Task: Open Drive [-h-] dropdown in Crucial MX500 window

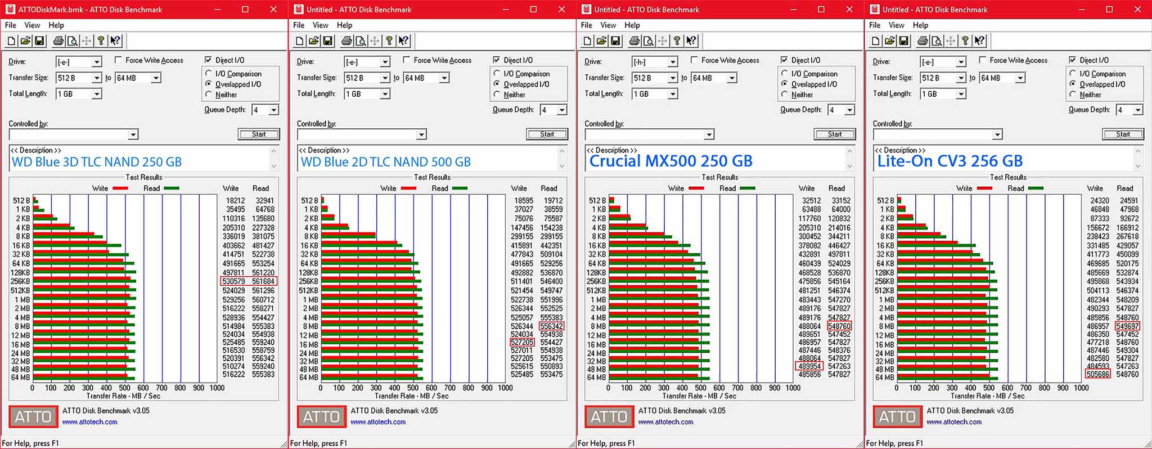Action: (x=673, y=62)
